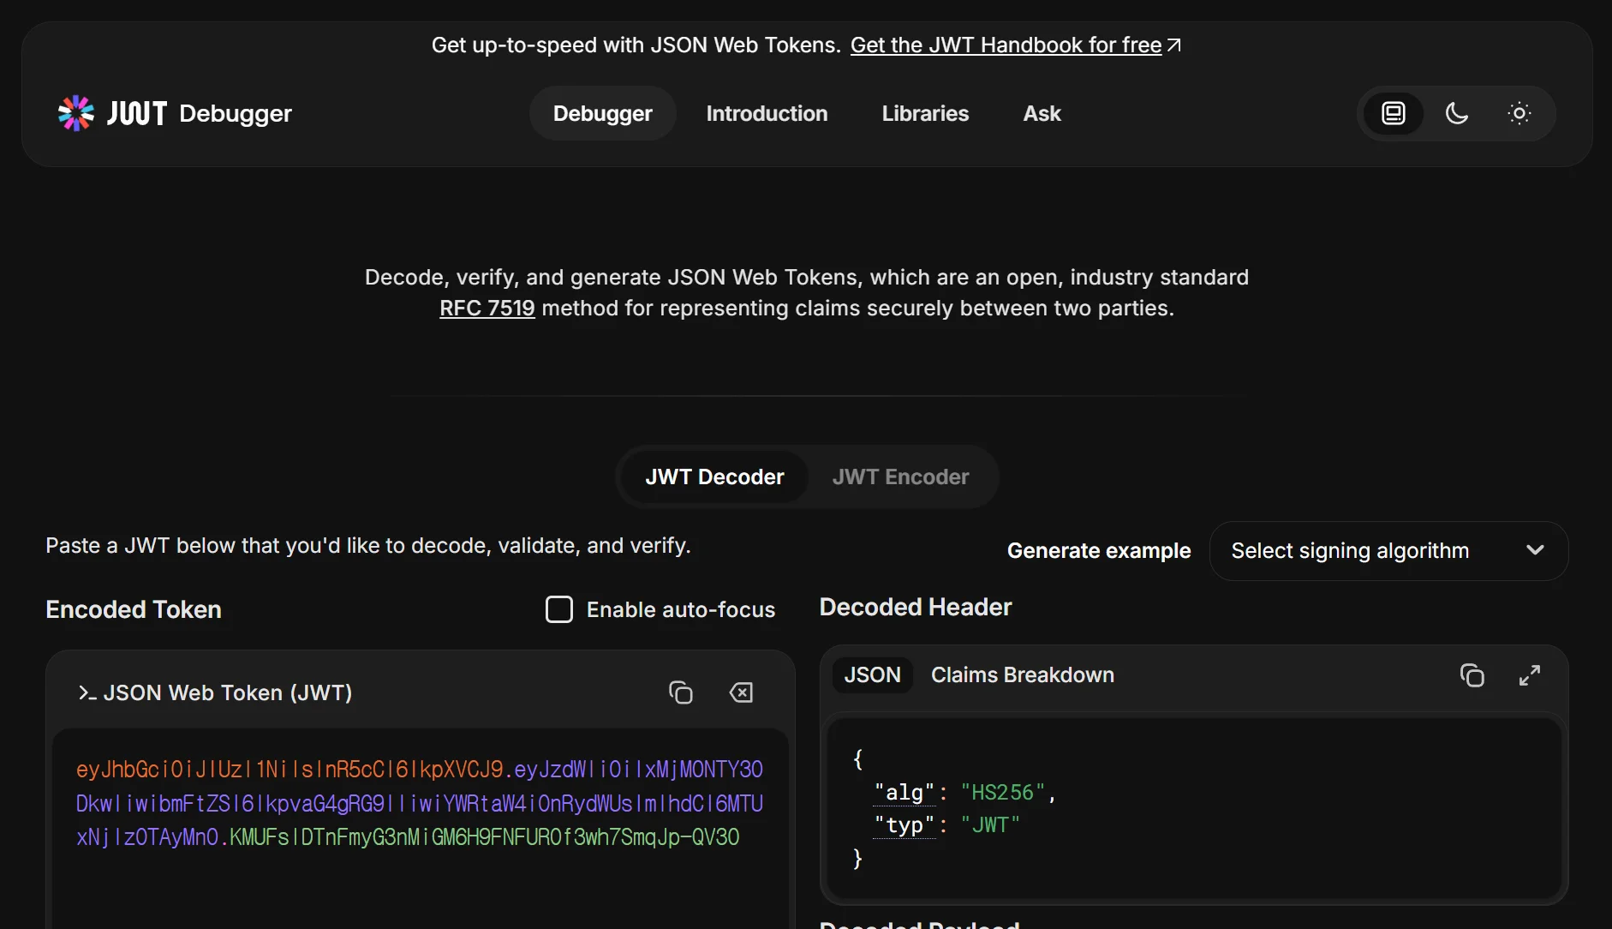Image resolution: width=1612 pixels, height=929 pixels.
Task: Click the terminal prompt icon beside JSON Web Token
Action: click(x=87, y=692)
